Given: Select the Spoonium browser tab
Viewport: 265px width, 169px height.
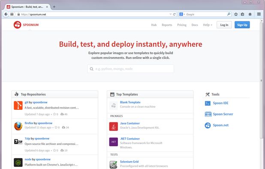Looking at the screenshot, I should point(27,7).
